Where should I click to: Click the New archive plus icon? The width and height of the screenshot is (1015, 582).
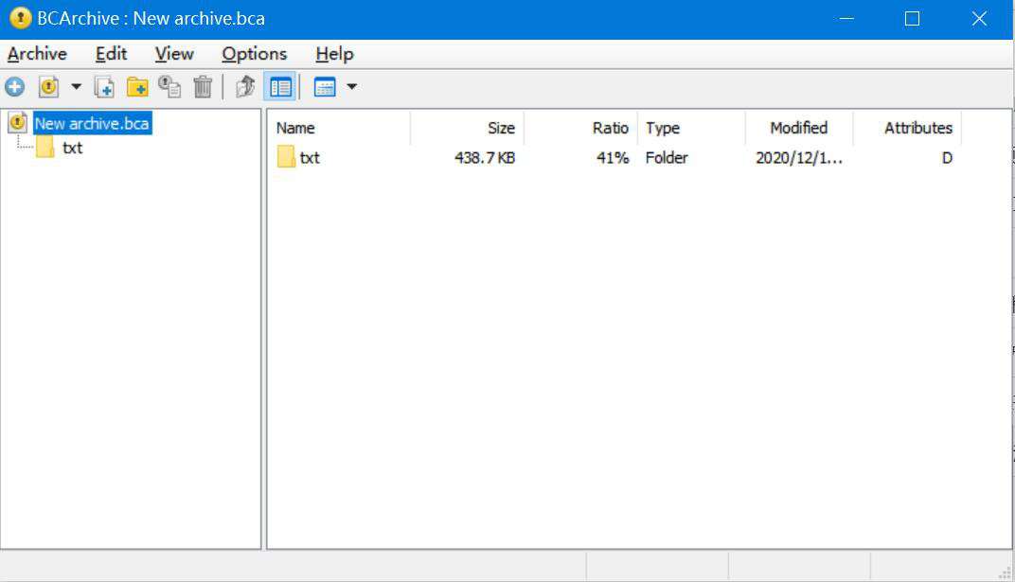tap(15, 87)
